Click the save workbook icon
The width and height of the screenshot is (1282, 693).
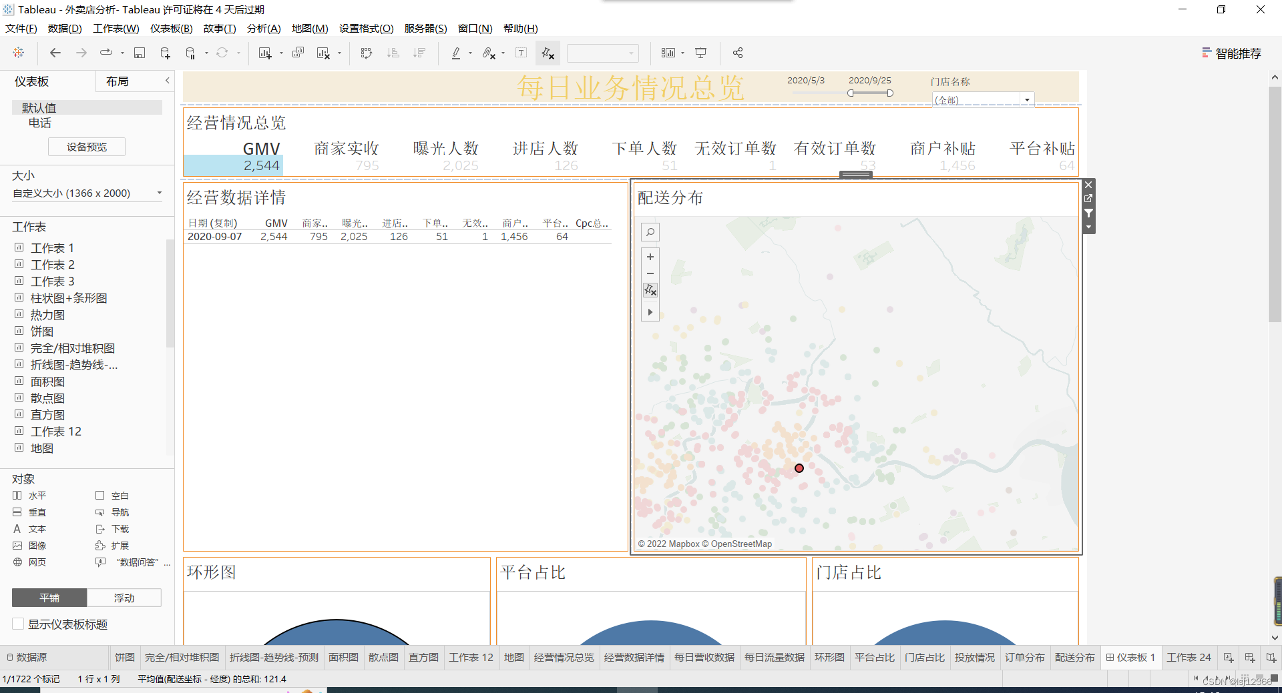click(140, 53)
